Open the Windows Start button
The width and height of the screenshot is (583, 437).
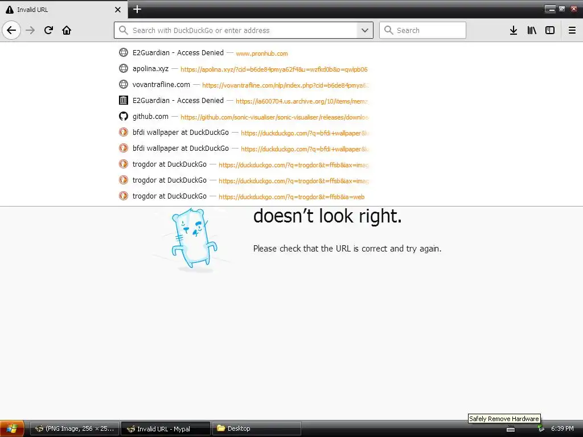point(12,428)
